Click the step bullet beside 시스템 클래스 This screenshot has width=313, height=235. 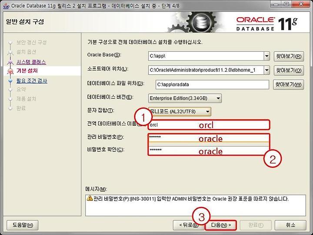click(x=10, y=62)
